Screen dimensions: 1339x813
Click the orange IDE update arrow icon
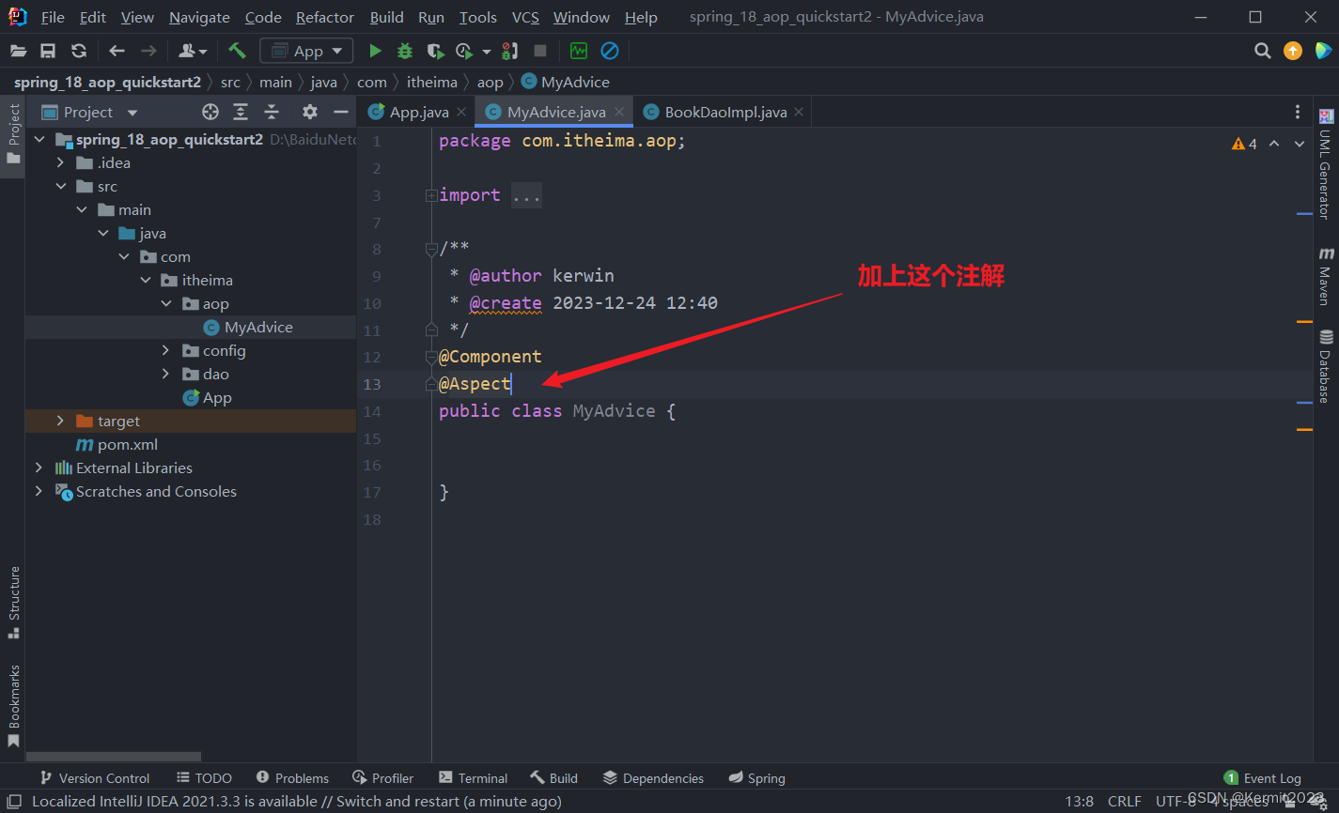[x=1293, y=51]
